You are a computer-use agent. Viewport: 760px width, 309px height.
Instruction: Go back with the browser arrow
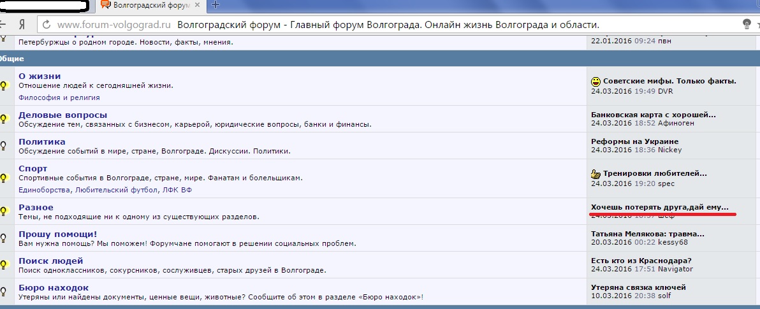click(3, 25)
